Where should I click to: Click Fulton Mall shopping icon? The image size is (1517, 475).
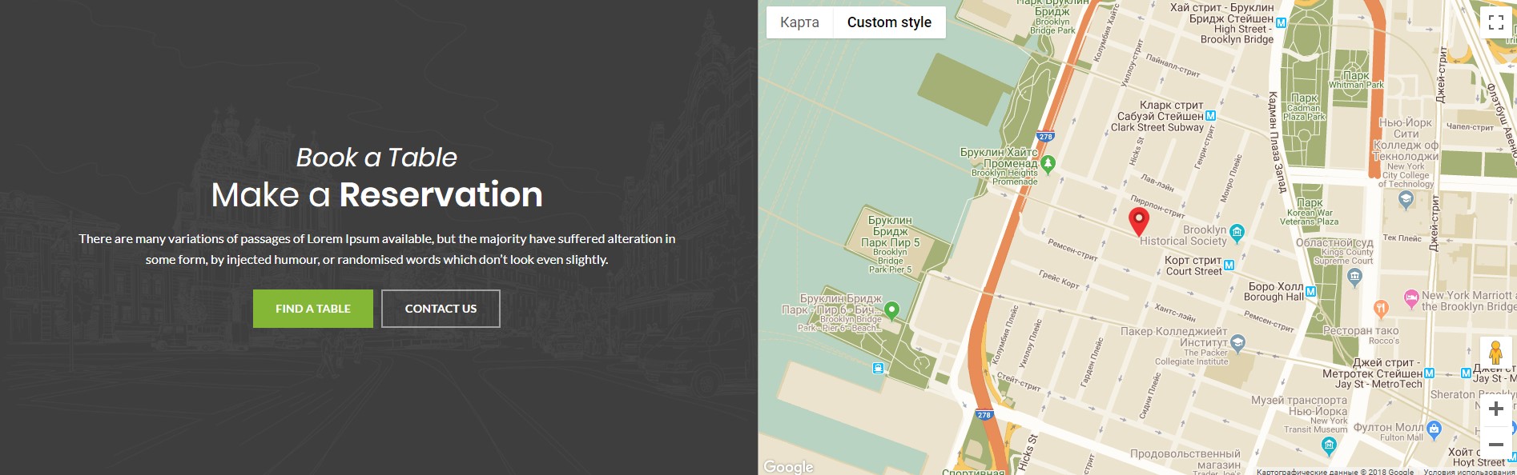tap(1435, 429)
